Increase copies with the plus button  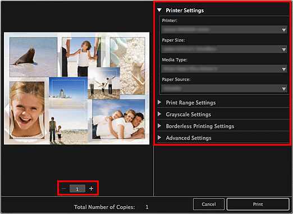click(91, 189)
